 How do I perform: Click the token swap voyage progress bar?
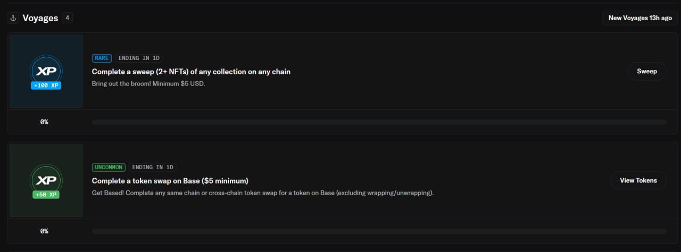[x=379, y=231]
